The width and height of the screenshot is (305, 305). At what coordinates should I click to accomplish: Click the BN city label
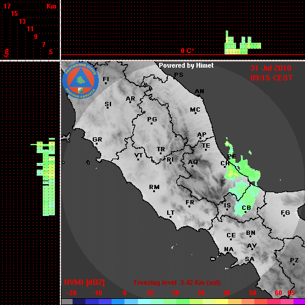tap(251, 233)
